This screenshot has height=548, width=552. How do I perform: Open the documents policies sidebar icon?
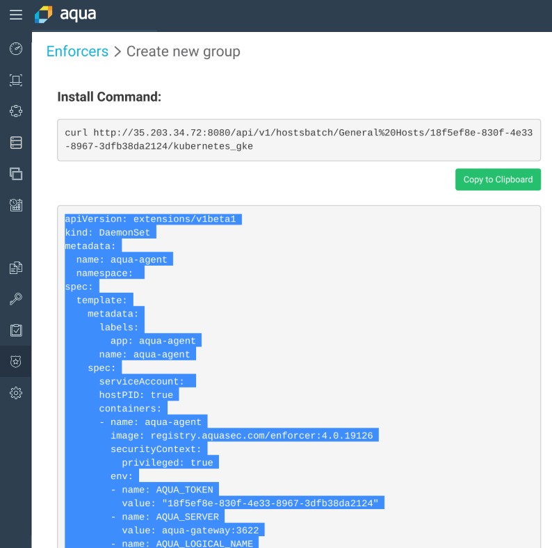click(x=16, y=268)
